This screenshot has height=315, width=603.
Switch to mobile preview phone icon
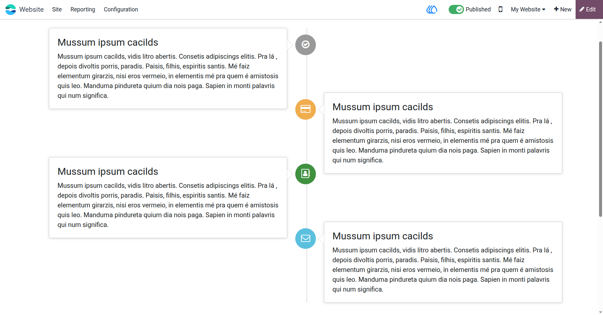point(501,9)
